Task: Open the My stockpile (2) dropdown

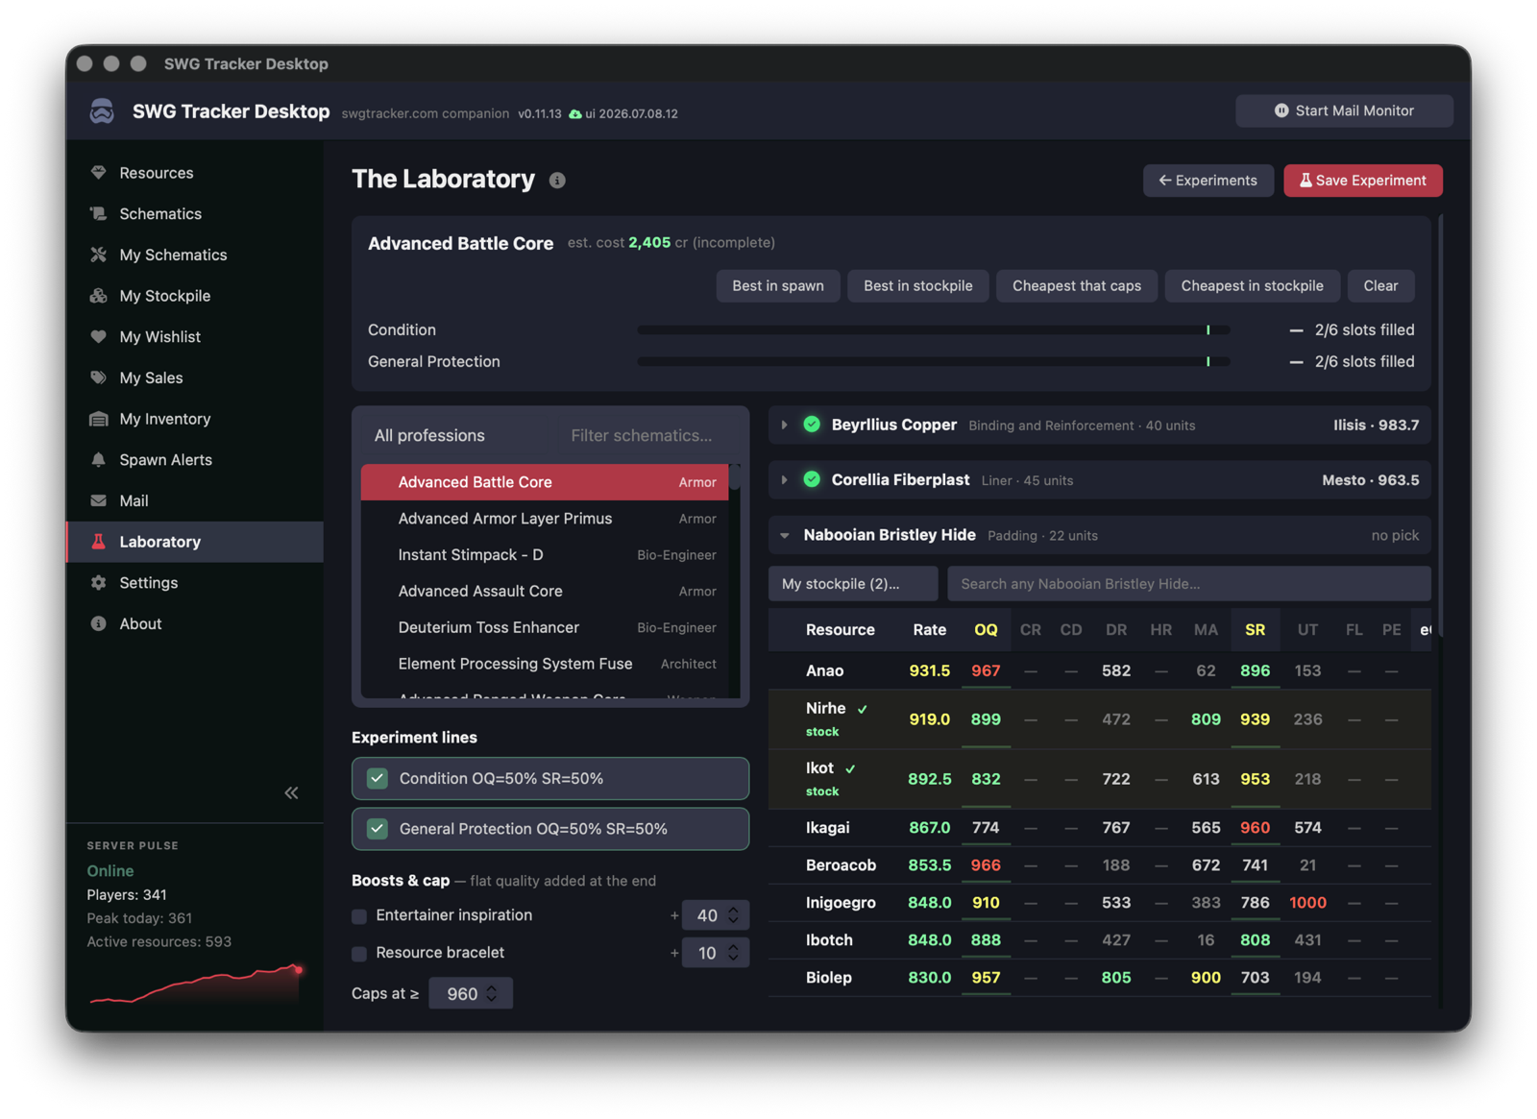Action: (853, 583)
